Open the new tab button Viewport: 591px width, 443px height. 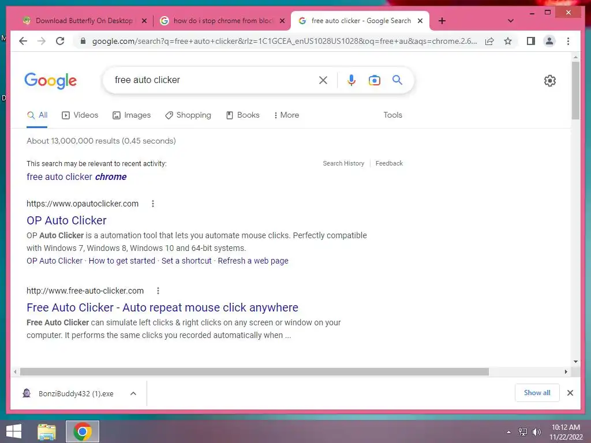pos(442,21)
